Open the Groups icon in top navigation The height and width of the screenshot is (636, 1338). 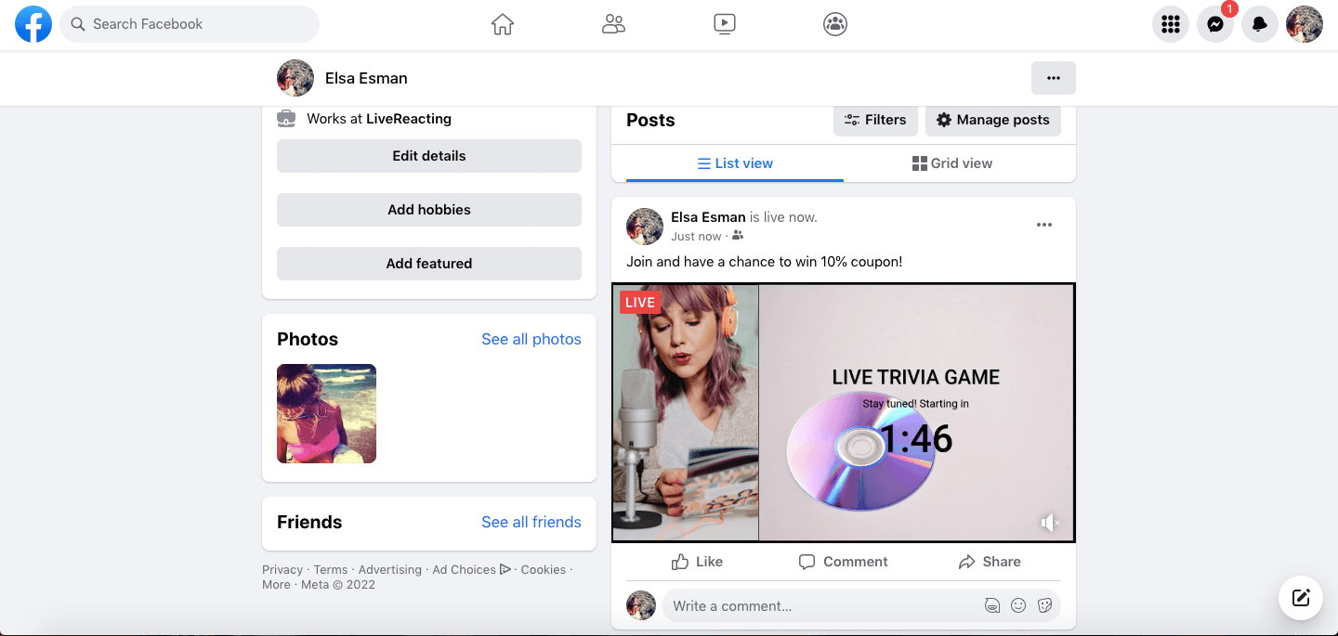[x=835, y=24]
